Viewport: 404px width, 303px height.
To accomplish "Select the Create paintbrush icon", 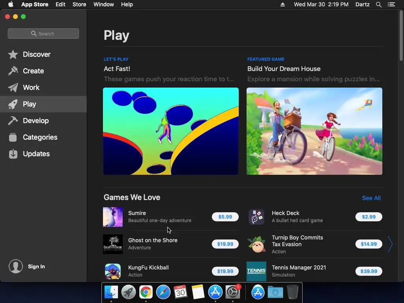I will [x=13, y=71].
